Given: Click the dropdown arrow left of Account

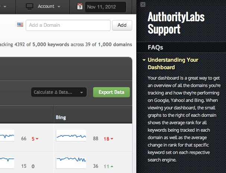Looking at the screenshot, I should pos(5,6).
